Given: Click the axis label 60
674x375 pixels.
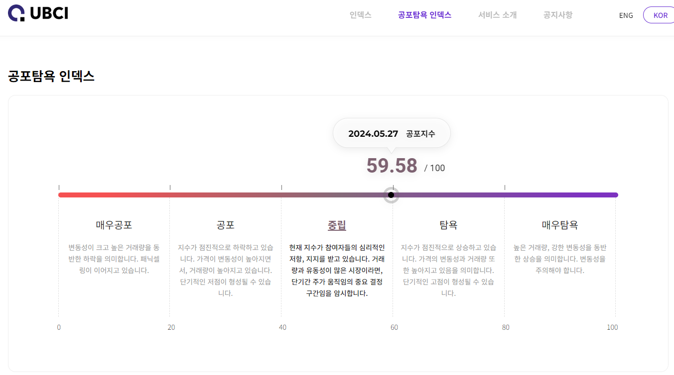Looking at the screenshot, I should pos(394,327).
